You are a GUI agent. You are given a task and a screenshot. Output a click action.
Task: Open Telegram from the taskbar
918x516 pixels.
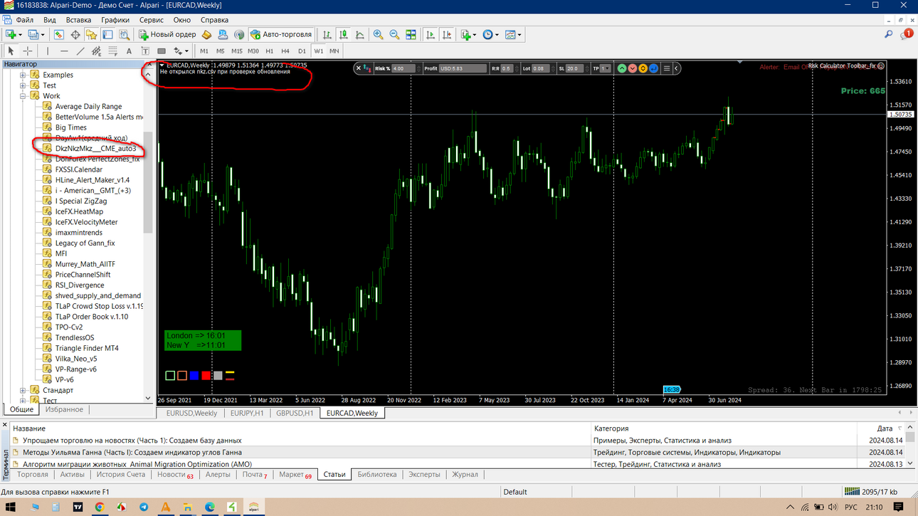[x=144, y=507]
